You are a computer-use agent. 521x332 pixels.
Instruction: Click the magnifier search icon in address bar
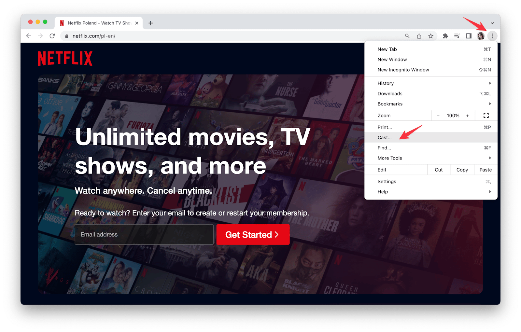pyautogui.click(x=407, y=36)
